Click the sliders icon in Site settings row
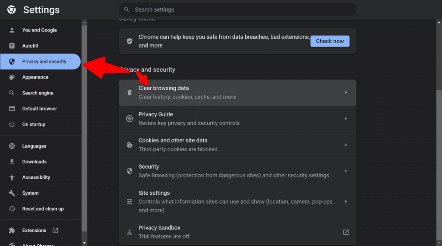 coord(129,202)
